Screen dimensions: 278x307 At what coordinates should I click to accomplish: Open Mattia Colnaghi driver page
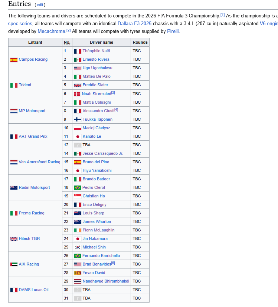point(97,102)
